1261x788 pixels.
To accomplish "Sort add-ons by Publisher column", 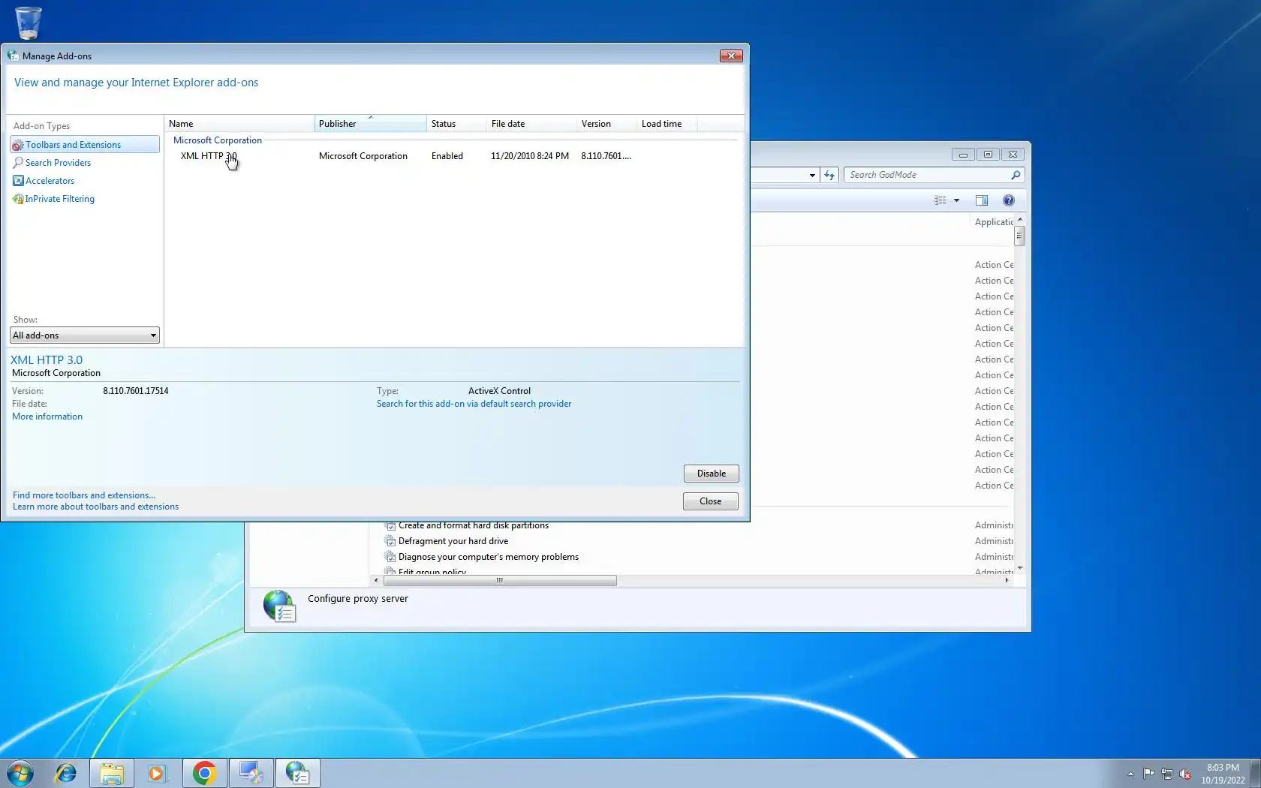I will tap(371, 124).
